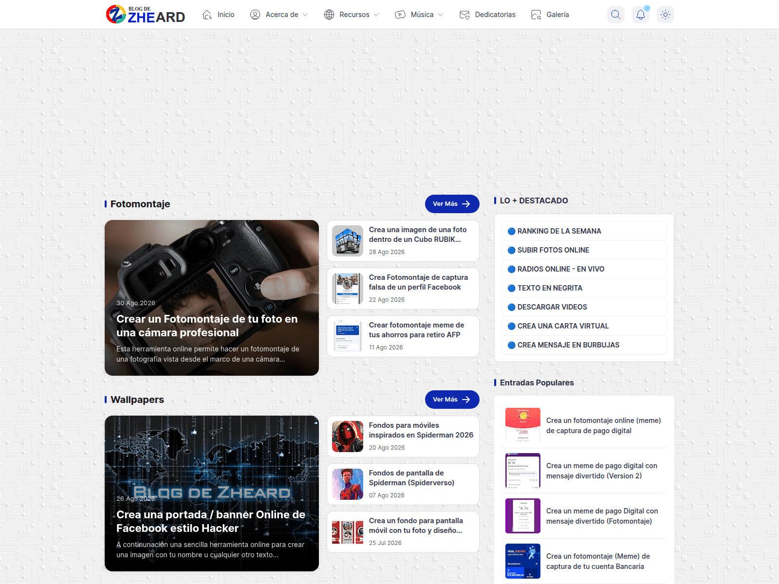This screenshot has width=779, height=584.
Task: Open 'Crea un fotomontaje online (meme) de captura de pago digital'
Action: tap(604, 425)
